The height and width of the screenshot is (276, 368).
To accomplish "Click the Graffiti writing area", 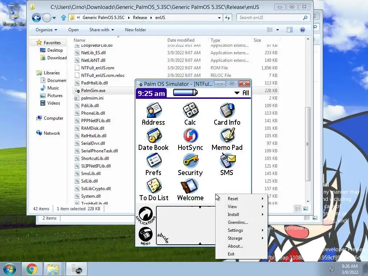I will [x=186, y=225].
